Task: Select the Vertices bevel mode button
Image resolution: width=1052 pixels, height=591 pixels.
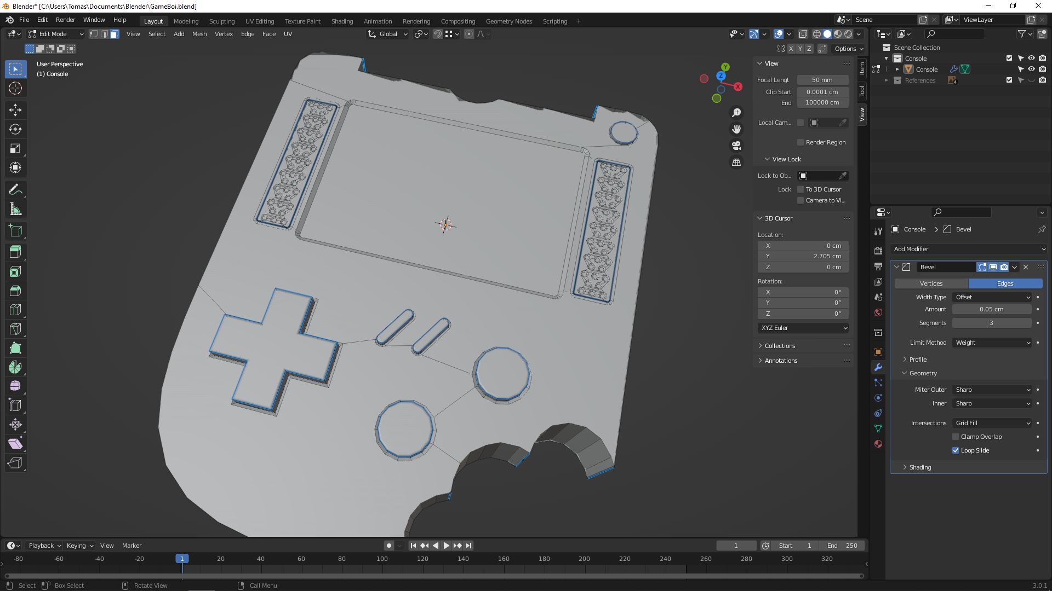Action: [x=931, y=283]
